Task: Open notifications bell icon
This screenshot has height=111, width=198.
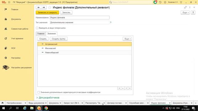Action: point(155,2)
